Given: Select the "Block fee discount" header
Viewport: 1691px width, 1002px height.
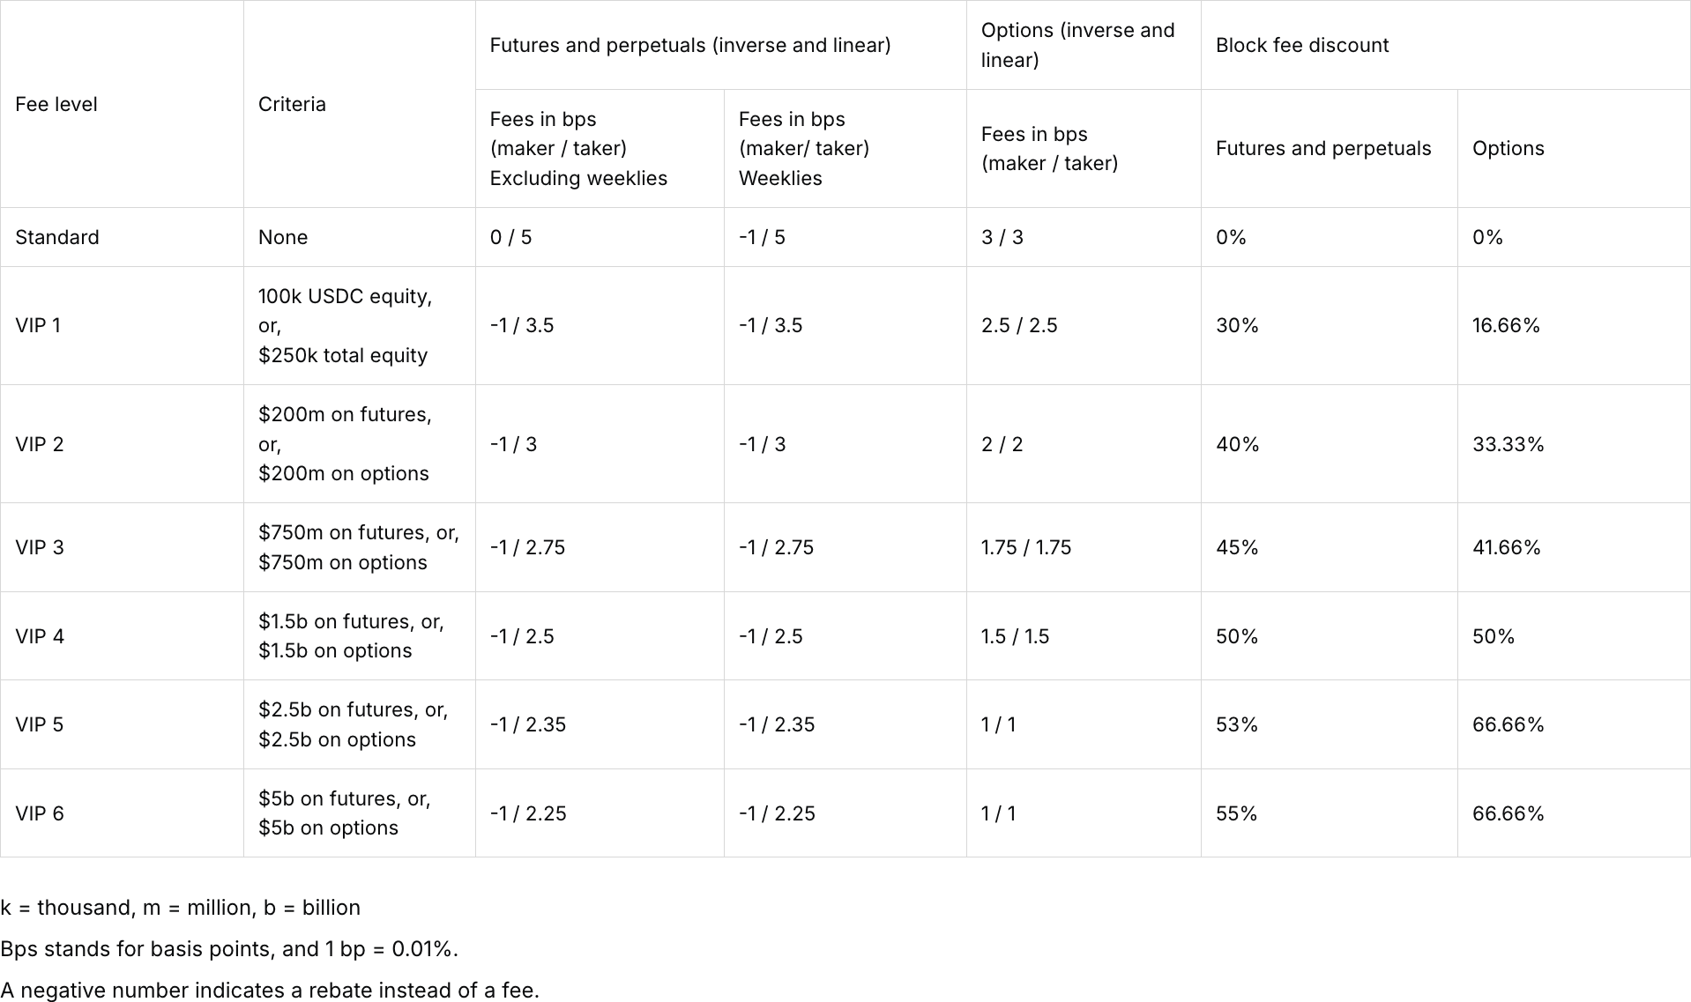Looking at the screenshot, I should click(x=1301, y=45).
